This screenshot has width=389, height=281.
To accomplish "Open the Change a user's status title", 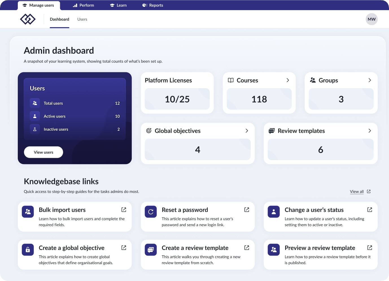I will point(314,210).
